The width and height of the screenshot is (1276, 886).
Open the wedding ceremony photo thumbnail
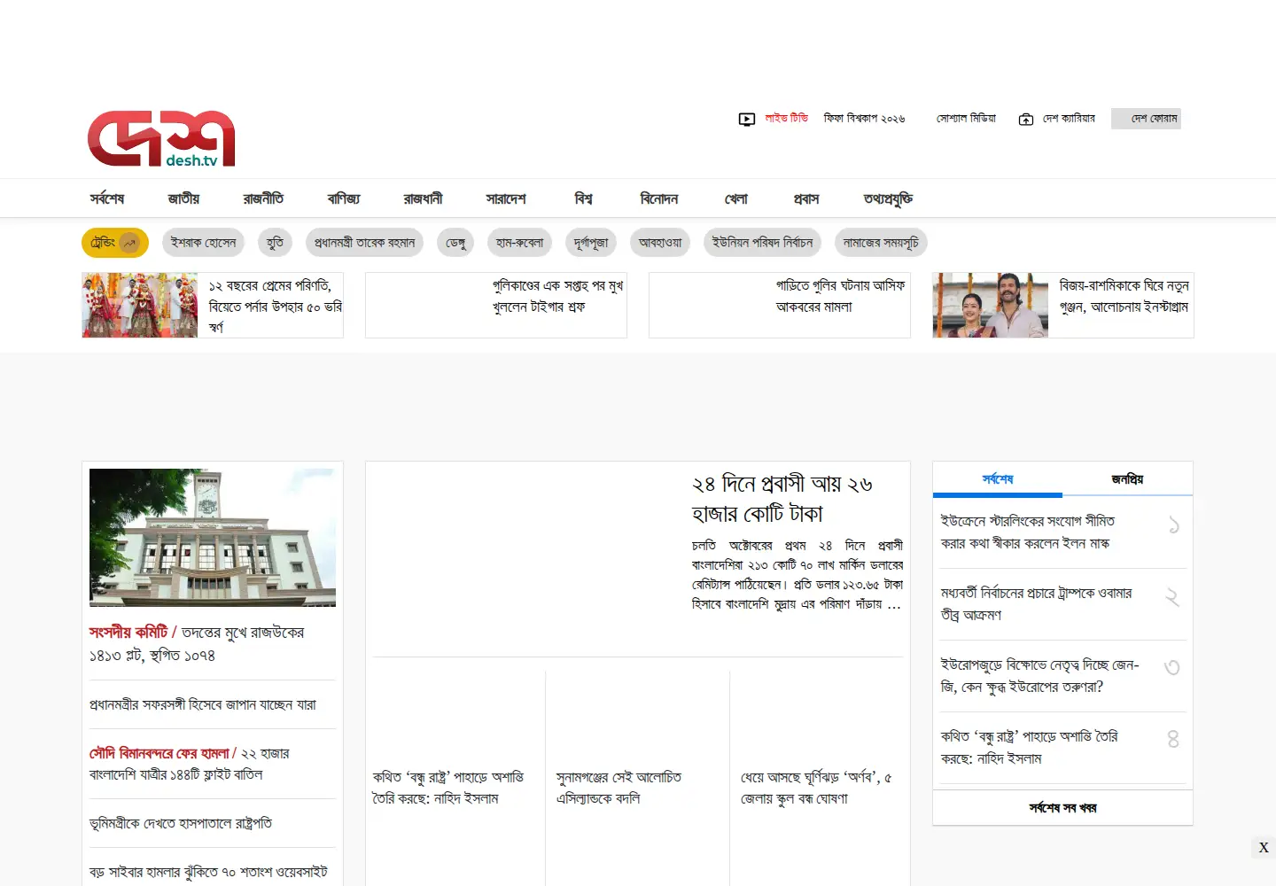pyautogui.click(x=140, y=305)
